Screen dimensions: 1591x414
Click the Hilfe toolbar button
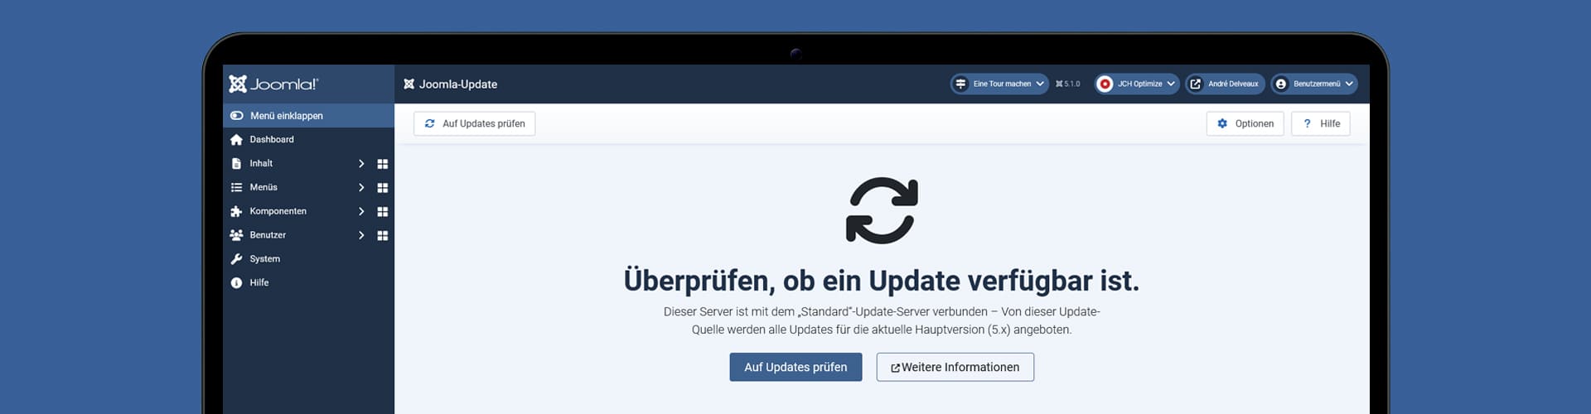pyautogui.click(x=1321, y=123)
